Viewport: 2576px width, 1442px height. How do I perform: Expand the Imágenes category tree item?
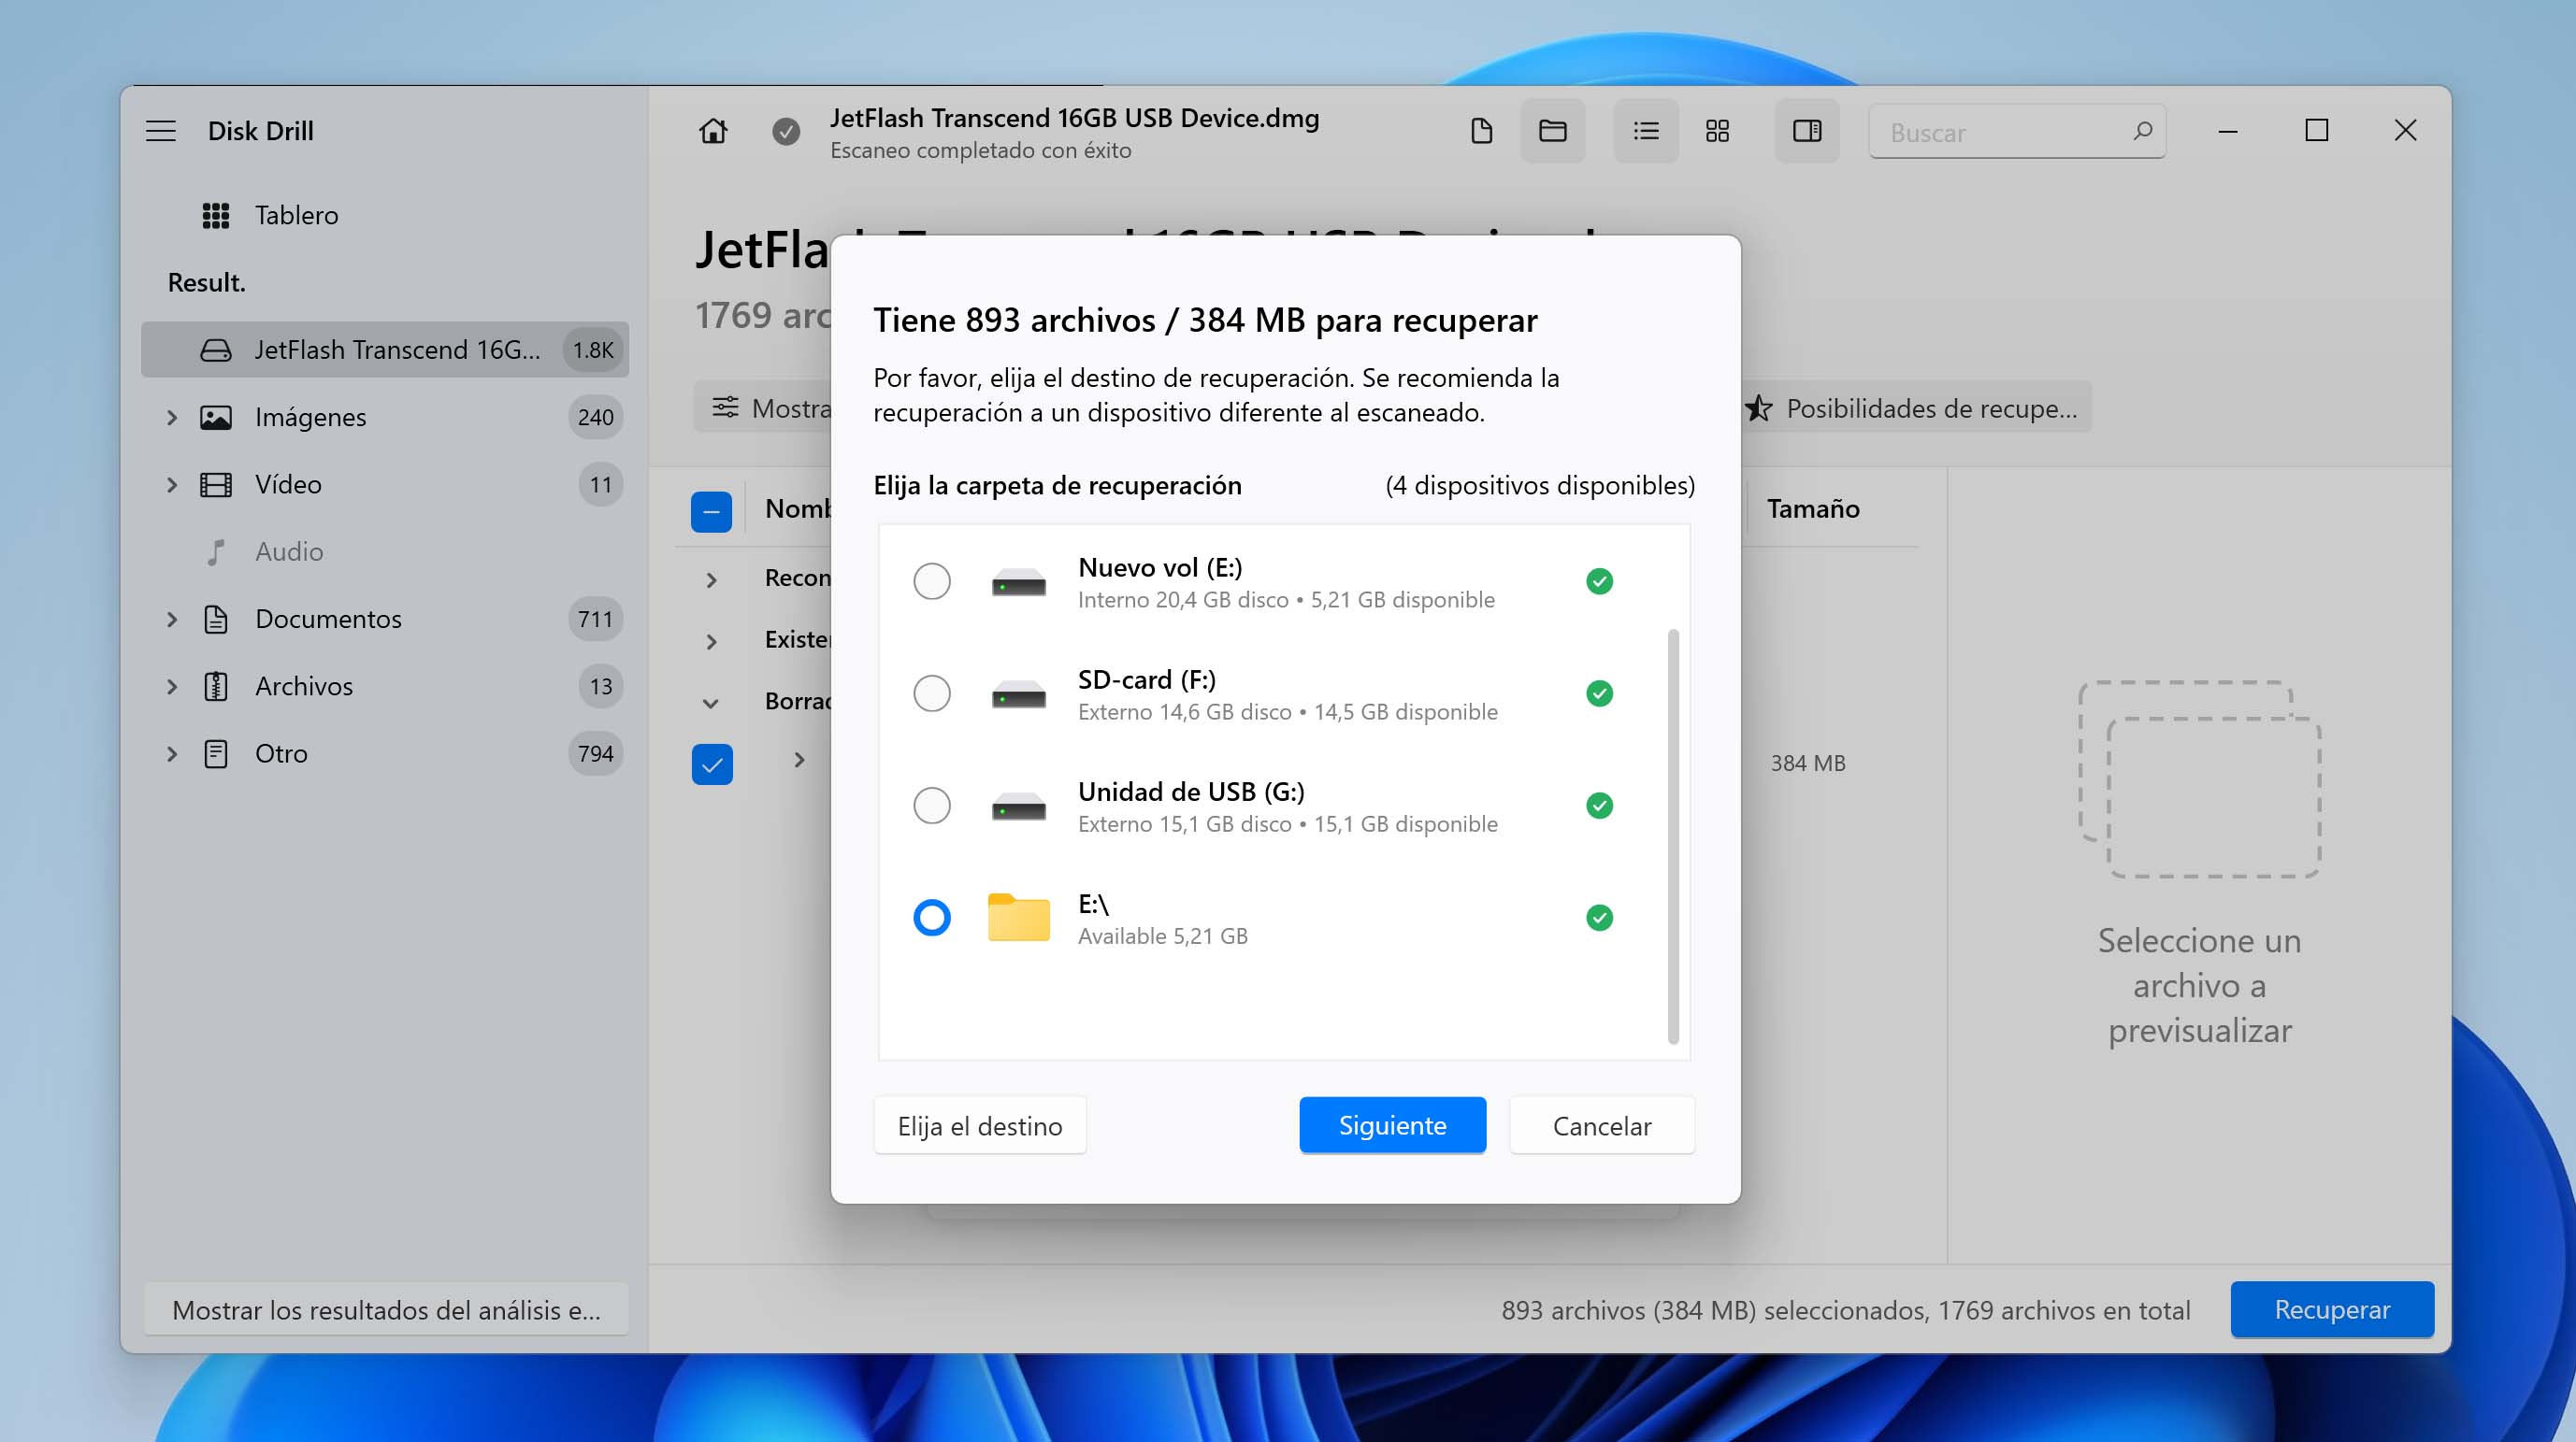(168, 416)
